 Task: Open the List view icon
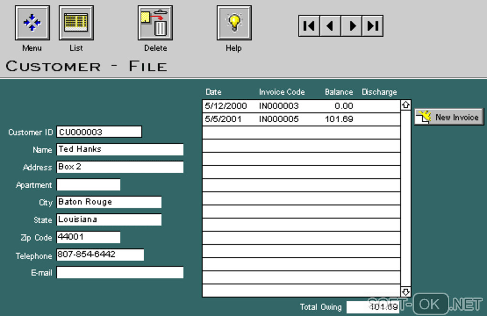click(x=76, y=22)
